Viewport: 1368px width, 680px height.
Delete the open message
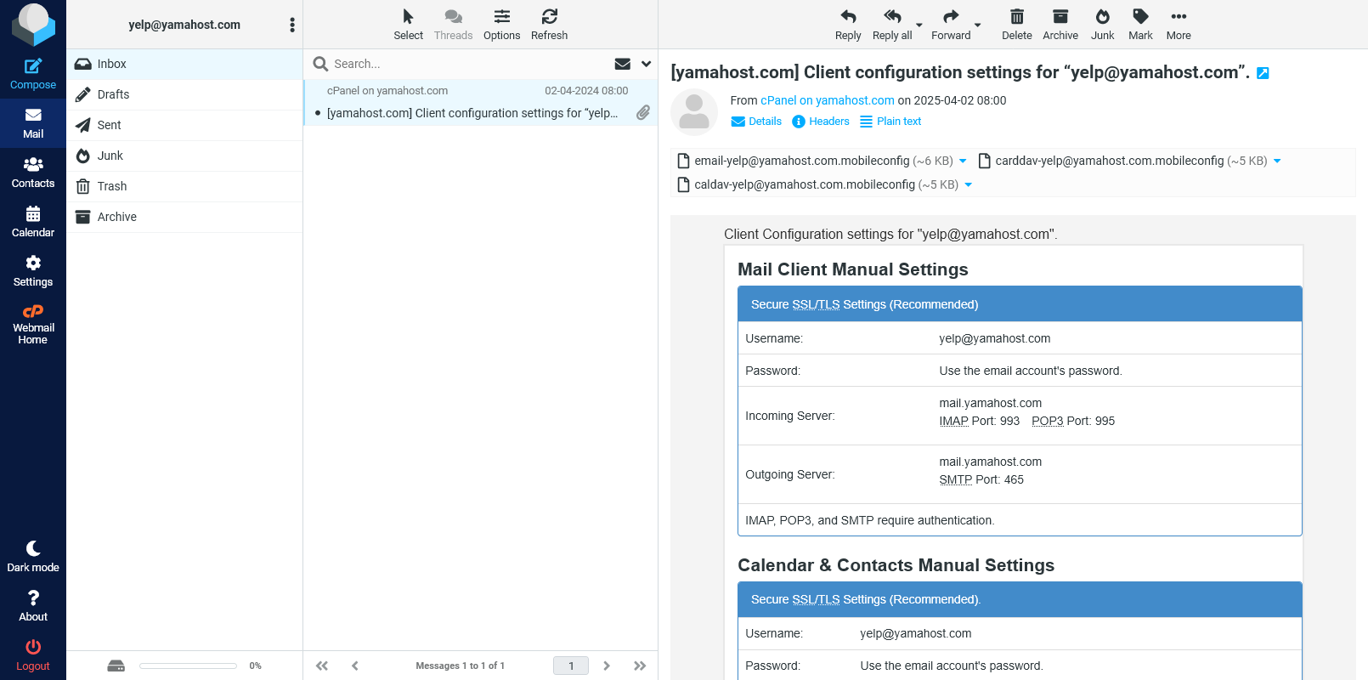[1016, 25]
